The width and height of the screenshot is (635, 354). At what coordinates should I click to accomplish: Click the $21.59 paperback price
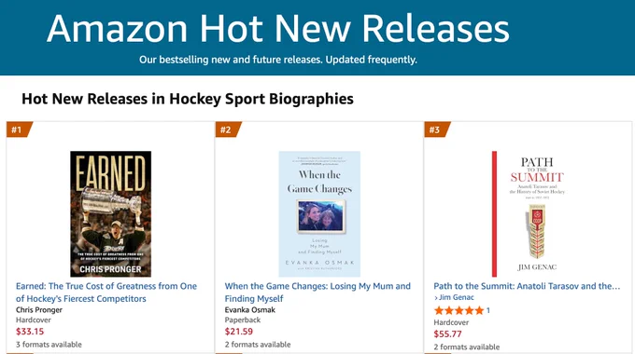pos(239,332)
